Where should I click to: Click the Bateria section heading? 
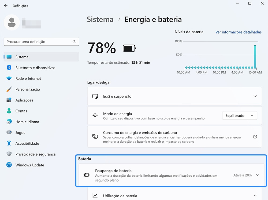(x=85, y=159)
